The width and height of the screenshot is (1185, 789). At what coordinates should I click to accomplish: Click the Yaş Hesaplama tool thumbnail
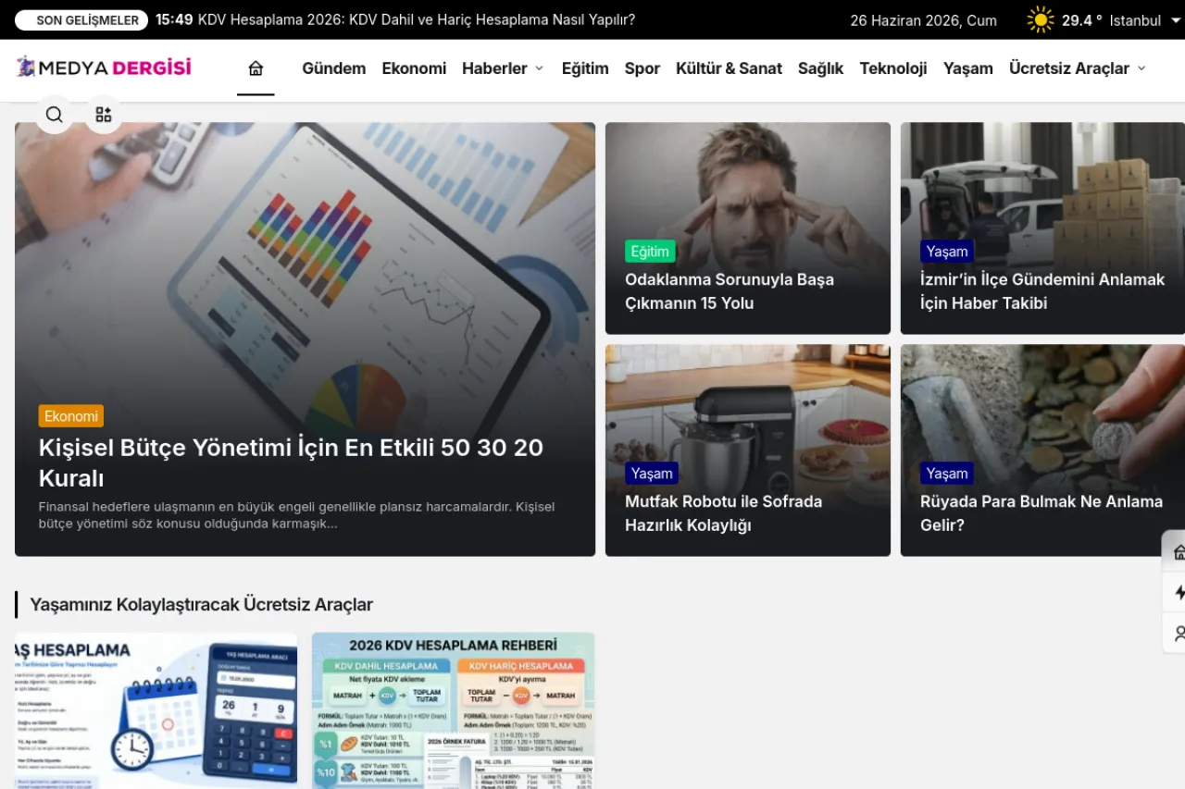[156, 710]
